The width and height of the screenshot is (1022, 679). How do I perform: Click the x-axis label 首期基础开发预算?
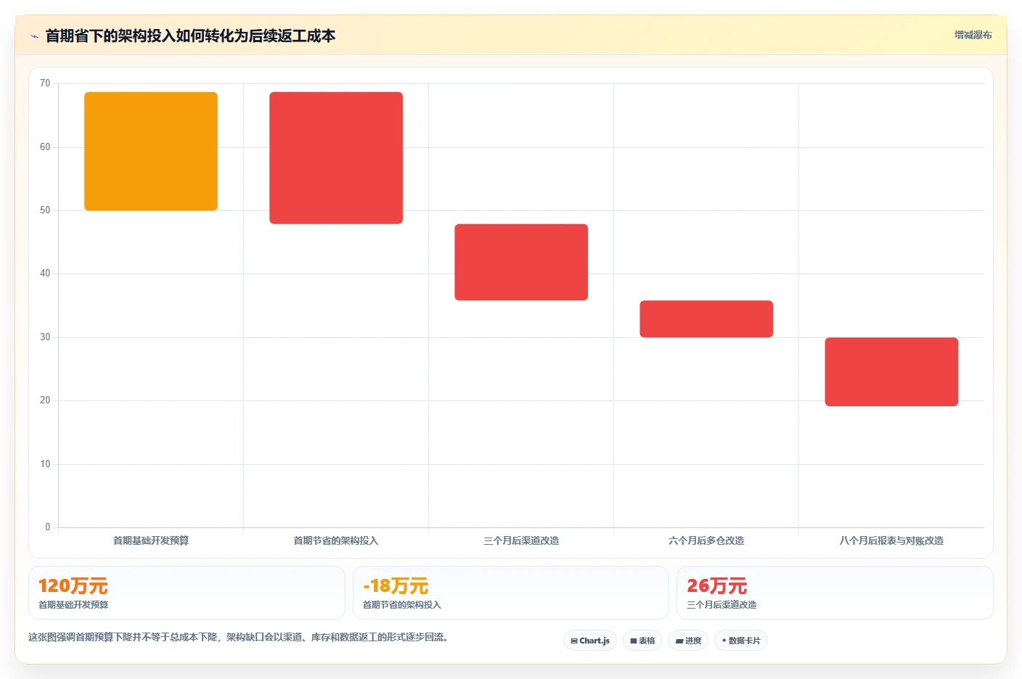(x=151, y=540)
